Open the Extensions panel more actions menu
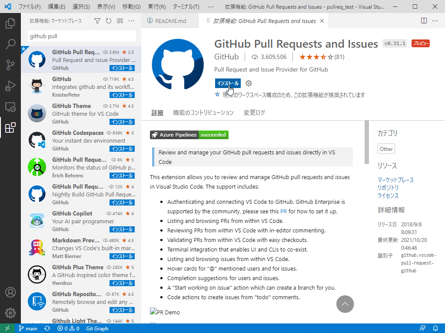 (x=131, y=20)
